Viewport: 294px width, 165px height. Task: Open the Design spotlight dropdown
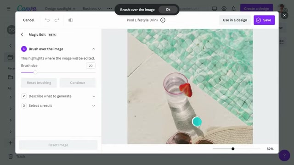click(x=60, y=9)
